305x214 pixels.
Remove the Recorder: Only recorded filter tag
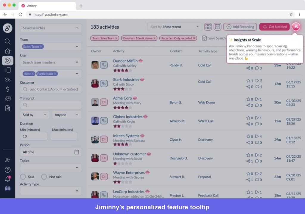194,38
